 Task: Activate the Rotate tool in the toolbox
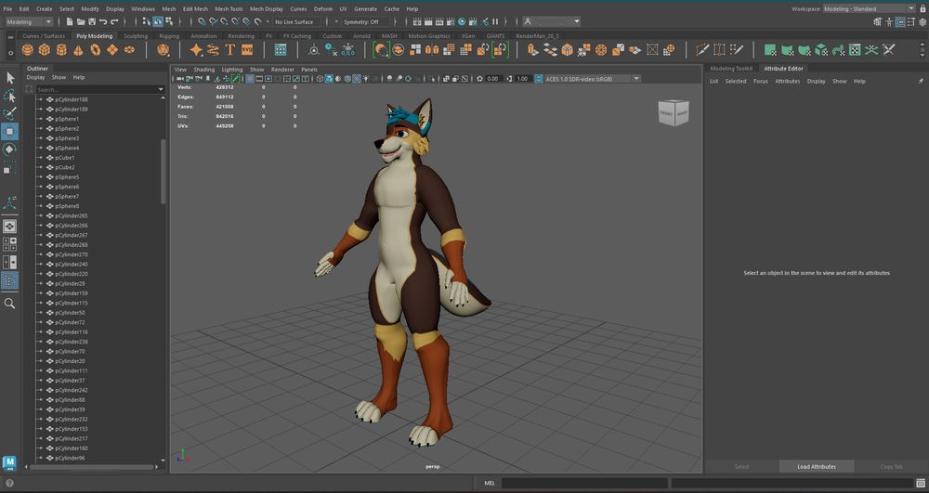pos(10,149)
